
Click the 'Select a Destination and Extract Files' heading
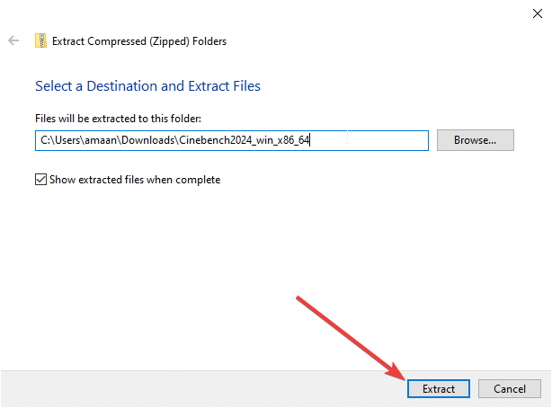click(147, 86)
